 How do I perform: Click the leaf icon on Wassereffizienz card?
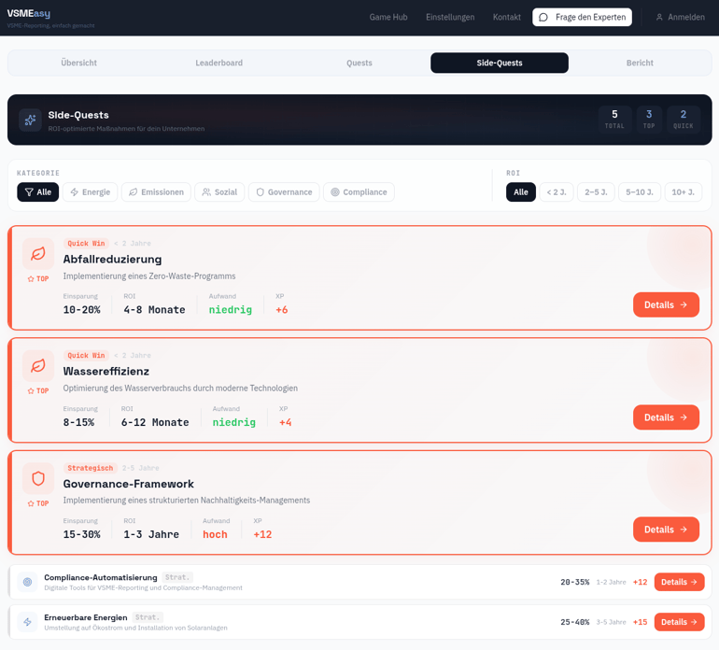pyautogui.click(x=38, y=366)
